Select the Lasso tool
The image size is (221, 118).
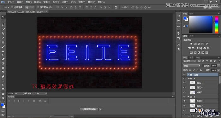click(3, 25)
